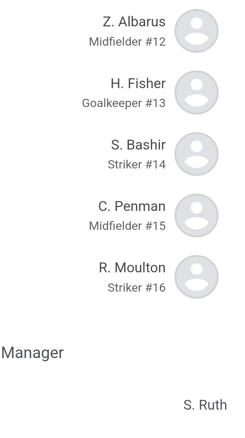Open S. Bashir avatar icon
The height and width of the screenshot is (438, 245).
pos(196,154)
